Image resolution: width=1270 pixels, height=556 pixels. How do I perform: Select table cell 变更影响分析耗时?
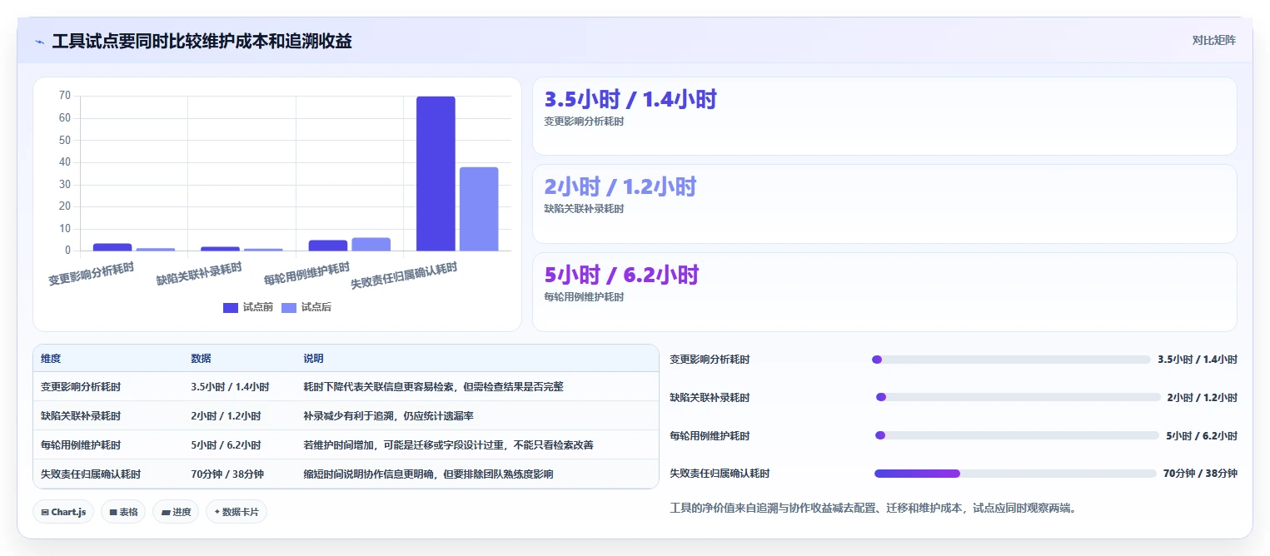(81, 387)
